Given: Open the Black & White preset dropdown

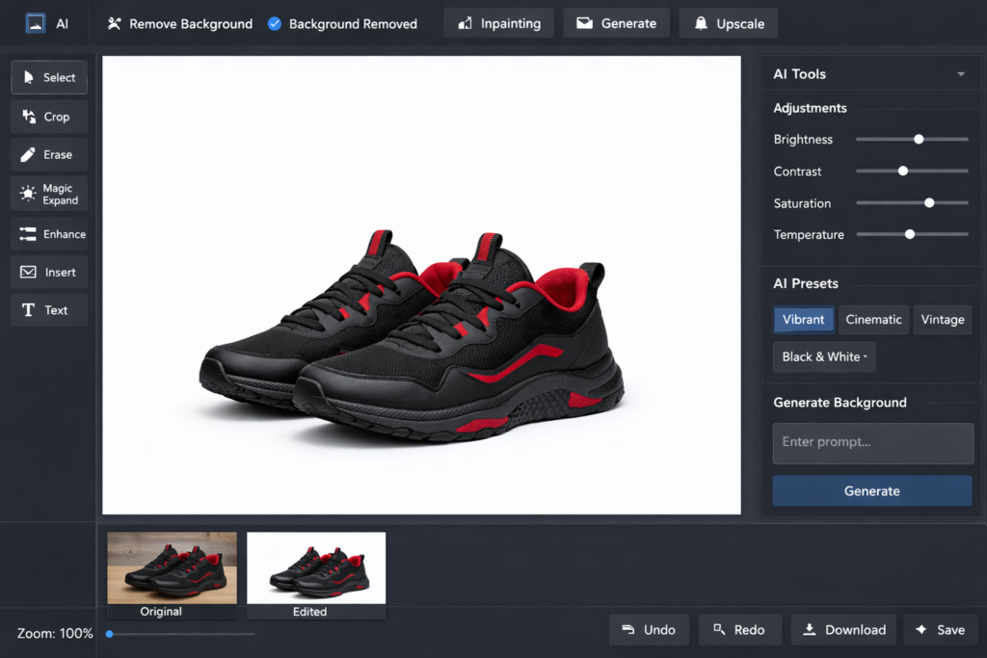Looking at the screenshot, I should point(823,356).
